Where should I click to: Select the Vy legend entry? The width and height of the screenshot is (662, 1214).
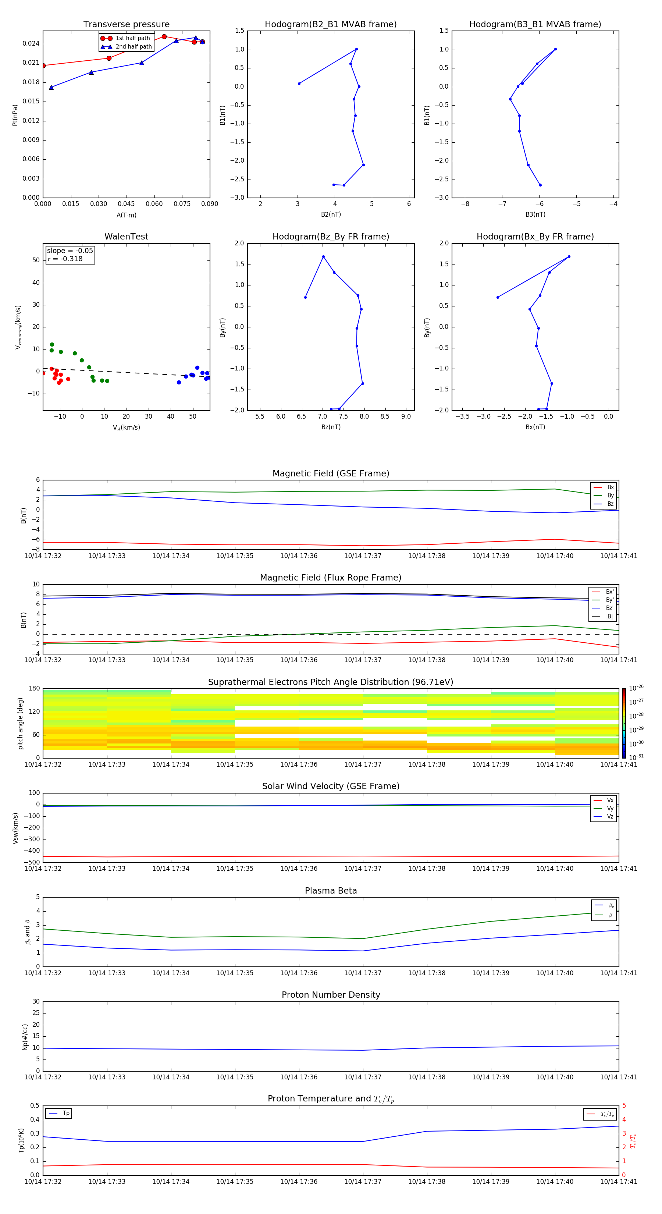point(604,809)
